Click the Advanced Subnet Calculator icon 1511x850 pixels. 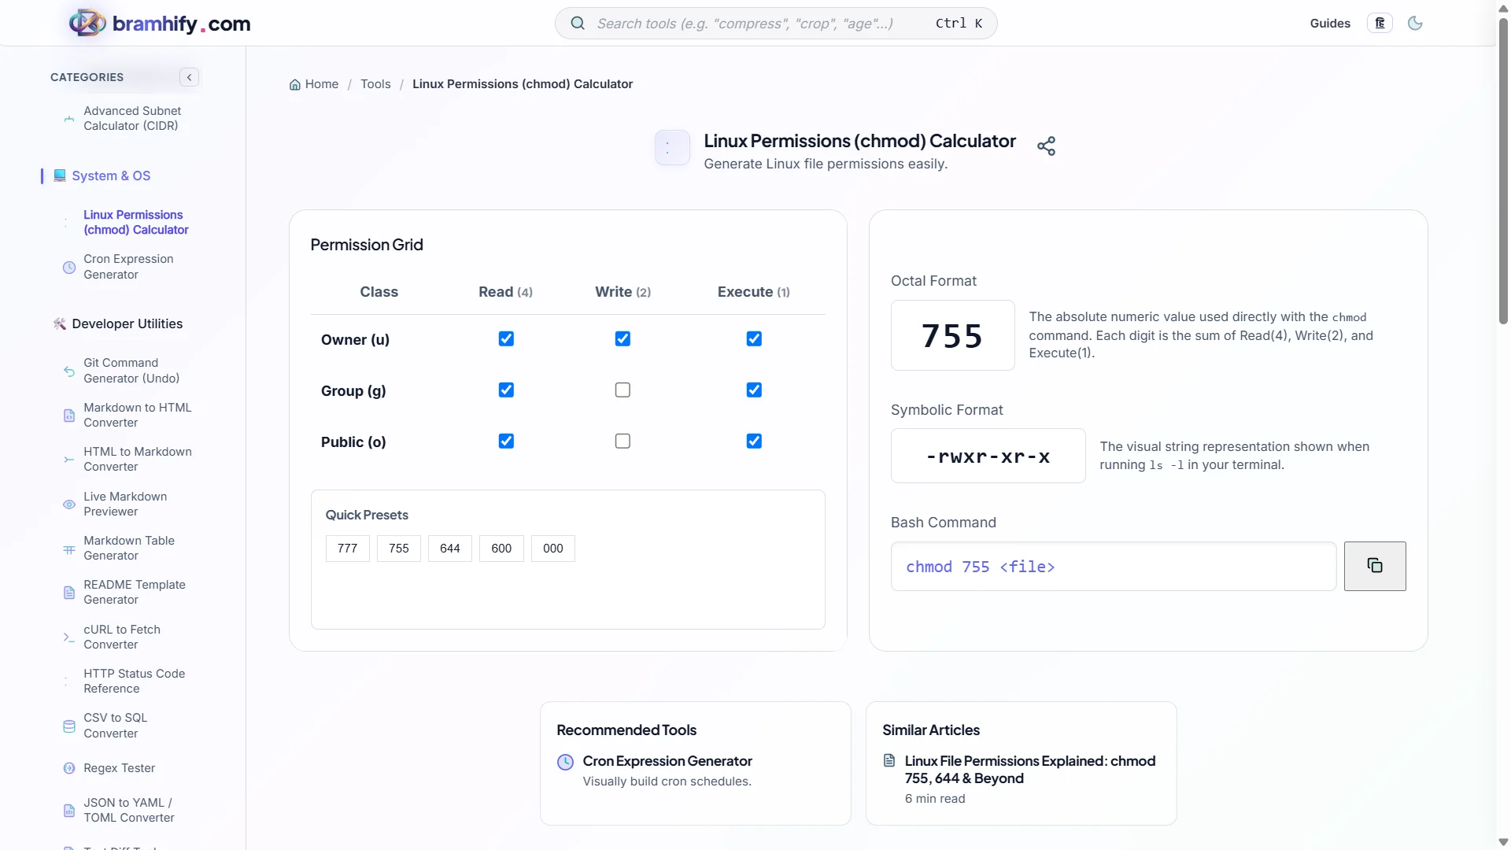(69, 120)
